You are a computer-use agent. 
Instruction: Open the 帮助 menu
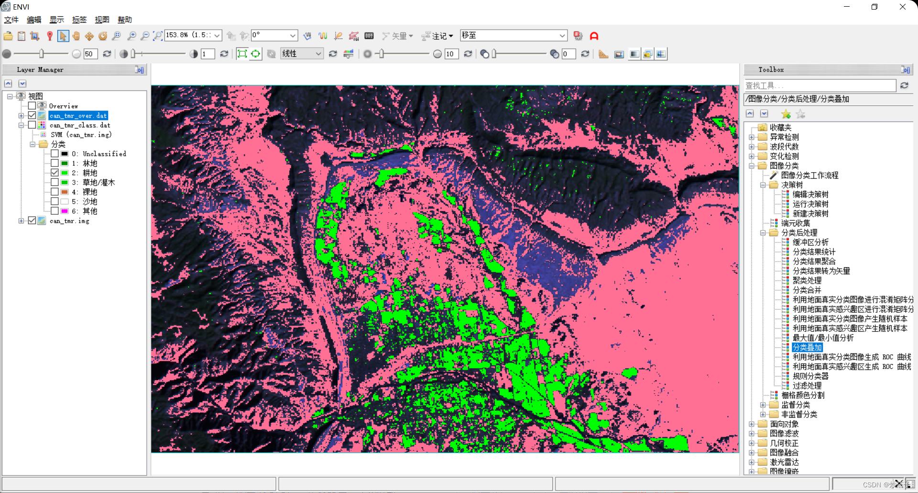coord(125,20)
